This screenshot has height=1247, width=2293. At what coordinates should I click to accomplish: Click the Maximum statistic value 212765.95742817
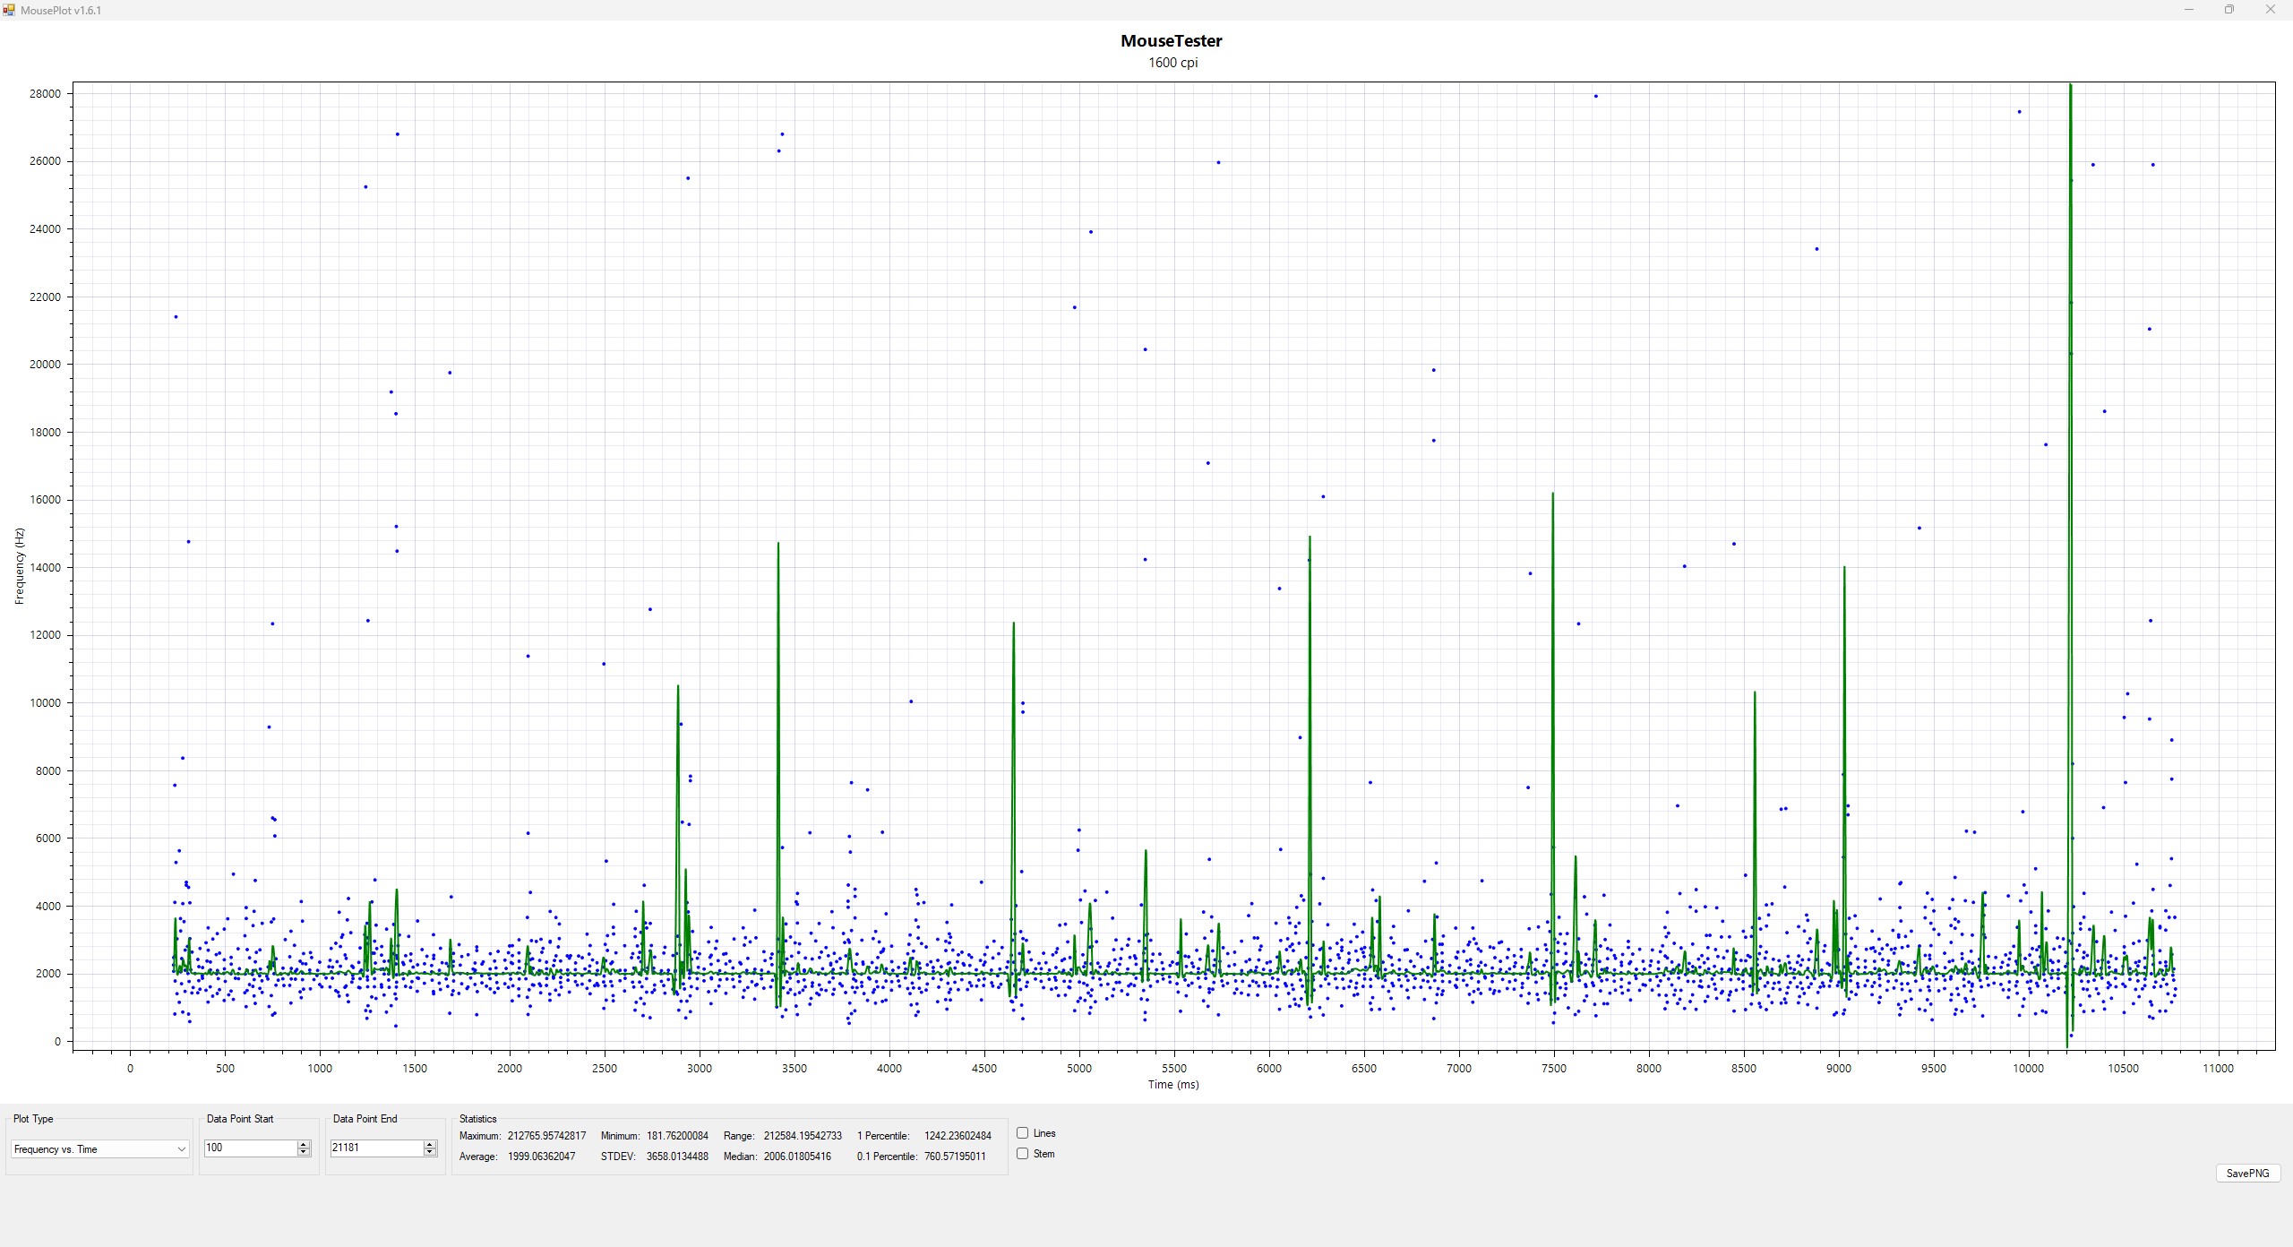546,1136
